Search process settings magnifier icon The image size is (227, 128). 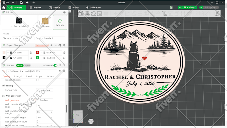64,71
